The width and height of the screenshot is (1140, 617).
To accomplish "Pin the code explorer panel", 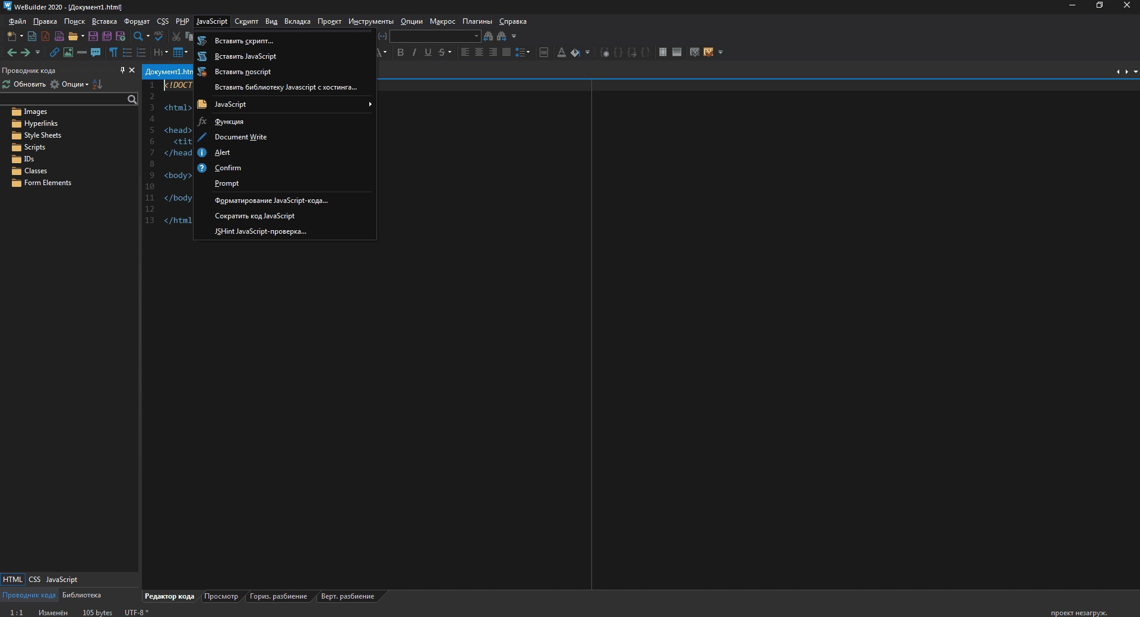I will [x=122, y=70].
